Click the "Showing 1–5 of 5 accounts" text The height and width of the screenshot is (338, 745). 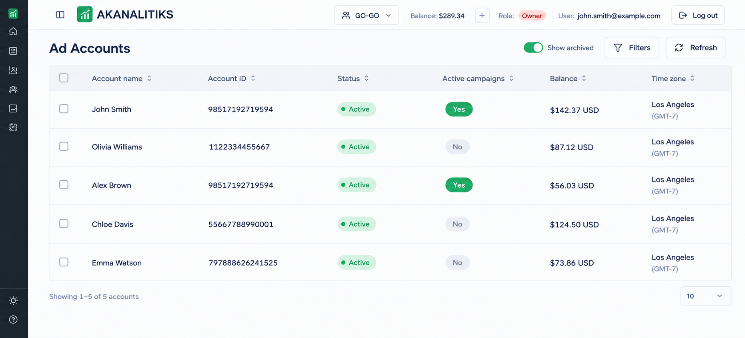pos(94,296)
